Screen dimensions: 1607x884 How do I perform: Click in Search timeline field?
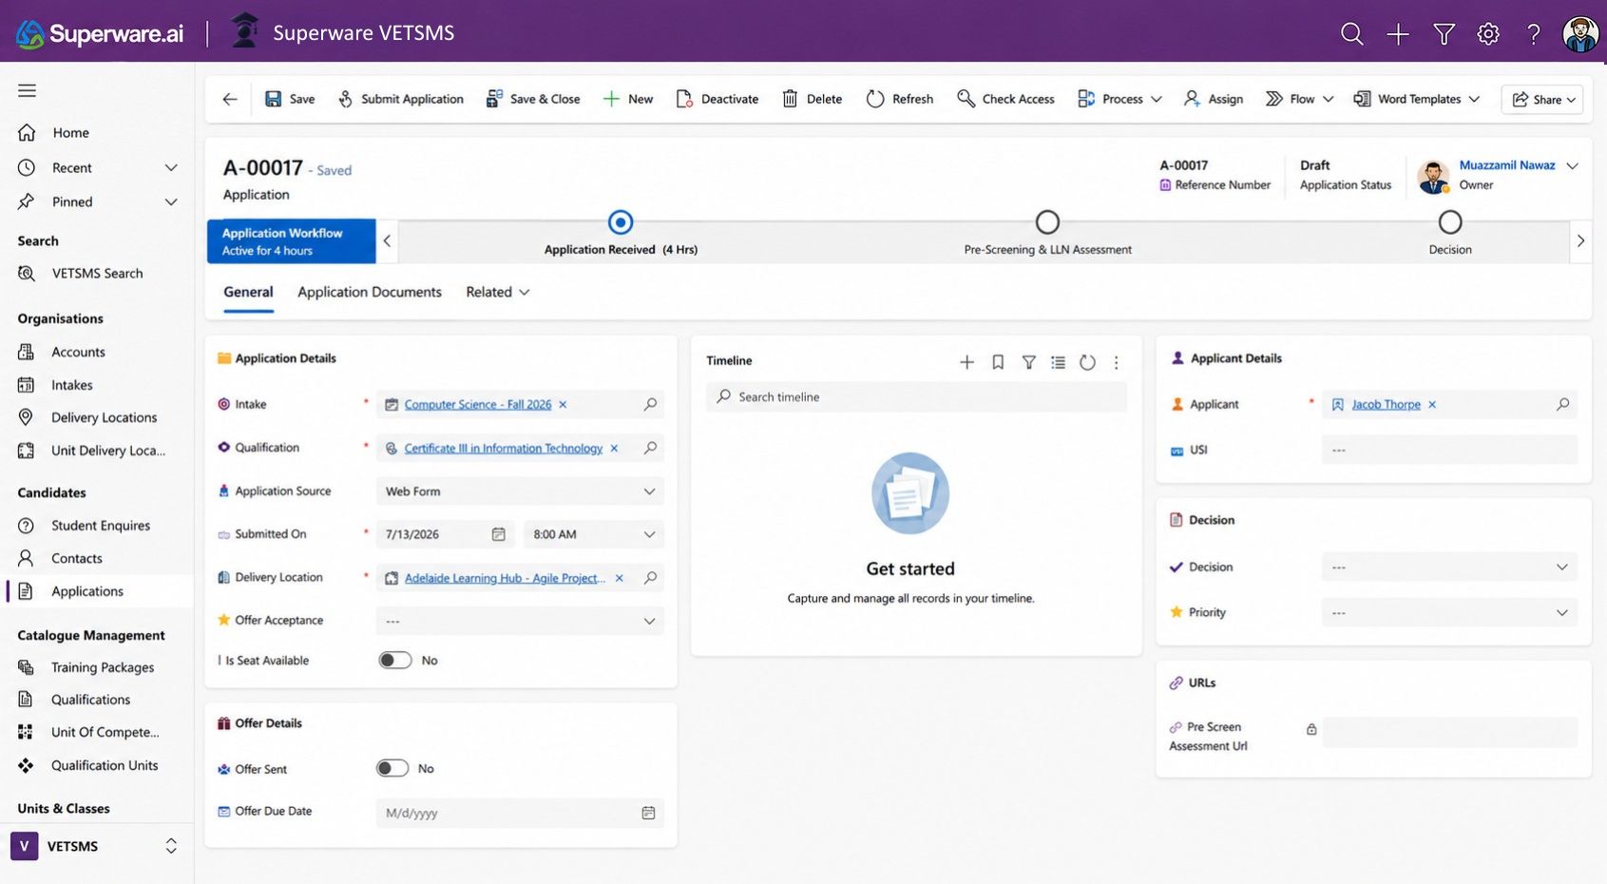point(916,396)
